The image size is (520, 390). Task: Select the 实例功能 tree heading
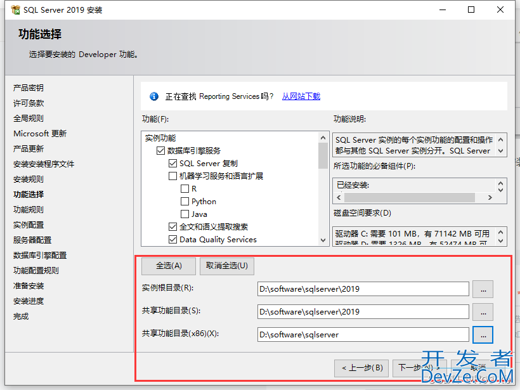160,138
